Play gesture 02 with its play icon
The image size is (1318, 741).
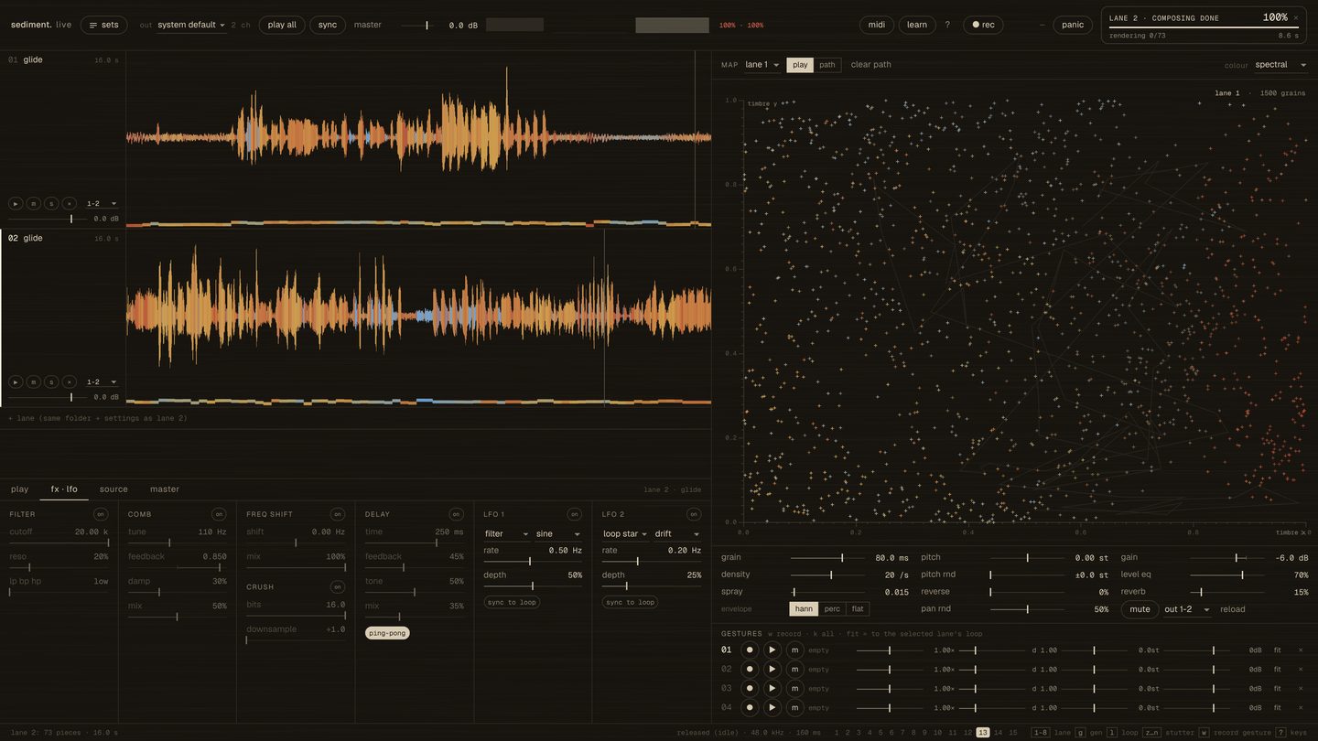772,669
